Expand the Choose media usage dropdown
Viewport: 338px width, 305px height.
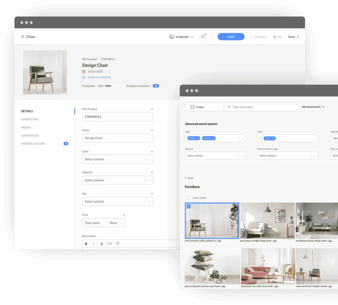coord(287,155)
